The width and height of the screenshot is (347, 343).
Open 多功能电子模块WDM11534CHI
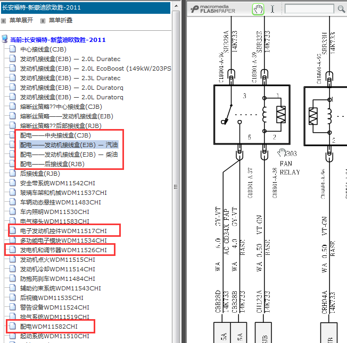point(63,241)
